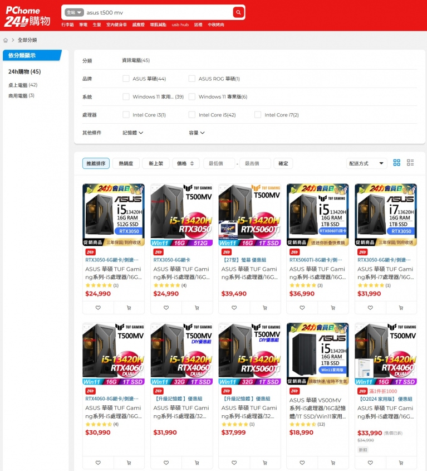Add $36,990 product to cart
The width and height of the screenshot is (427, 471).
333,308
